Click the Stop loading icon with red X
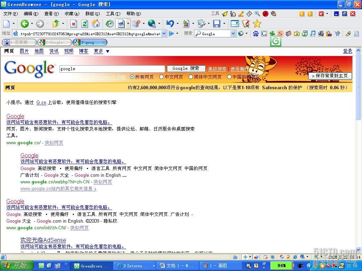The width and height of the screenshot is (362, 271). (x=74, y=24)
